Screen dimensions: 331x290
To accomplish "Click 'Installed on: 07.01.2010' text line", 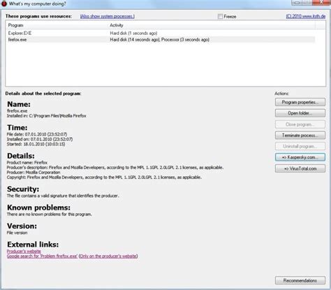I will pos(40,139).
